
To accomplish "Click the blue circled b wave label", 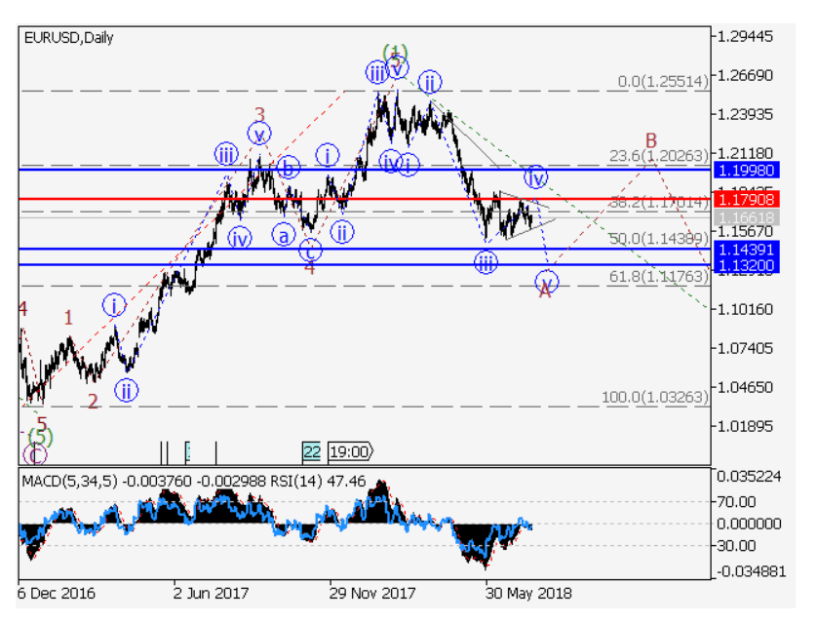I will [287, 168].
